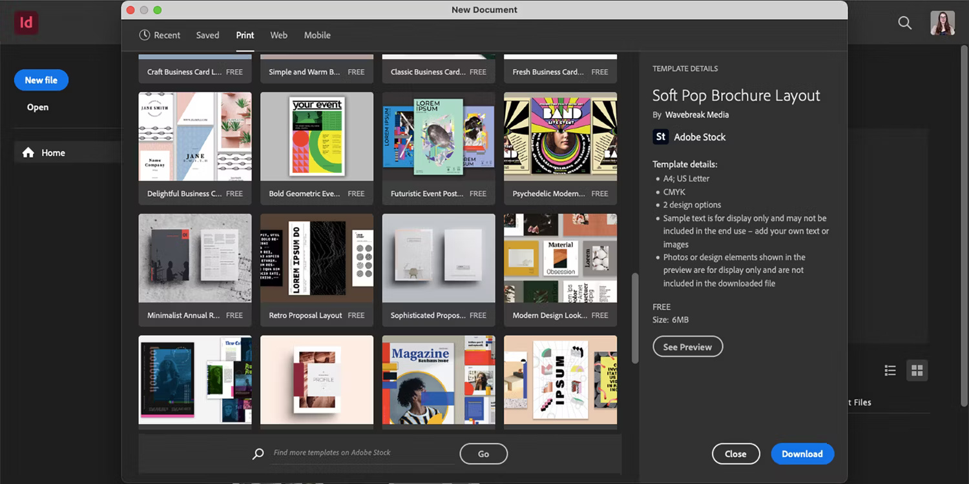Image resolution: width=969 pixels, height=484 pixels.
Task: Click the Close button in dialog
Action: coord(735,454)
